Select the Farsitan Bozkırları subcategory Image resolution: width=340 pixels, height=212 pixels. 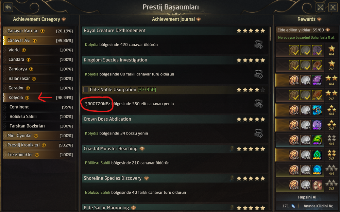(27, 126)
